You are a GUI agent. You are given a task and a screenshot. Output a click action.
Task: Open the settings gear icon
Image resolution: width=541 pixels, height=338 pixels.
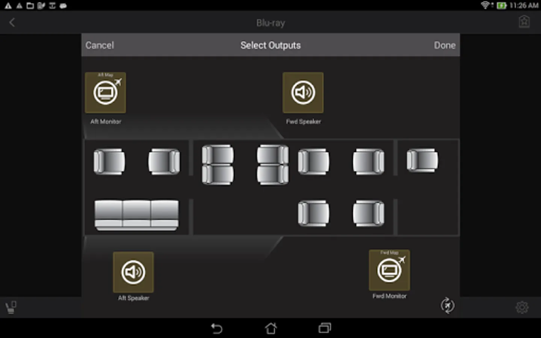tap(522, 308)
